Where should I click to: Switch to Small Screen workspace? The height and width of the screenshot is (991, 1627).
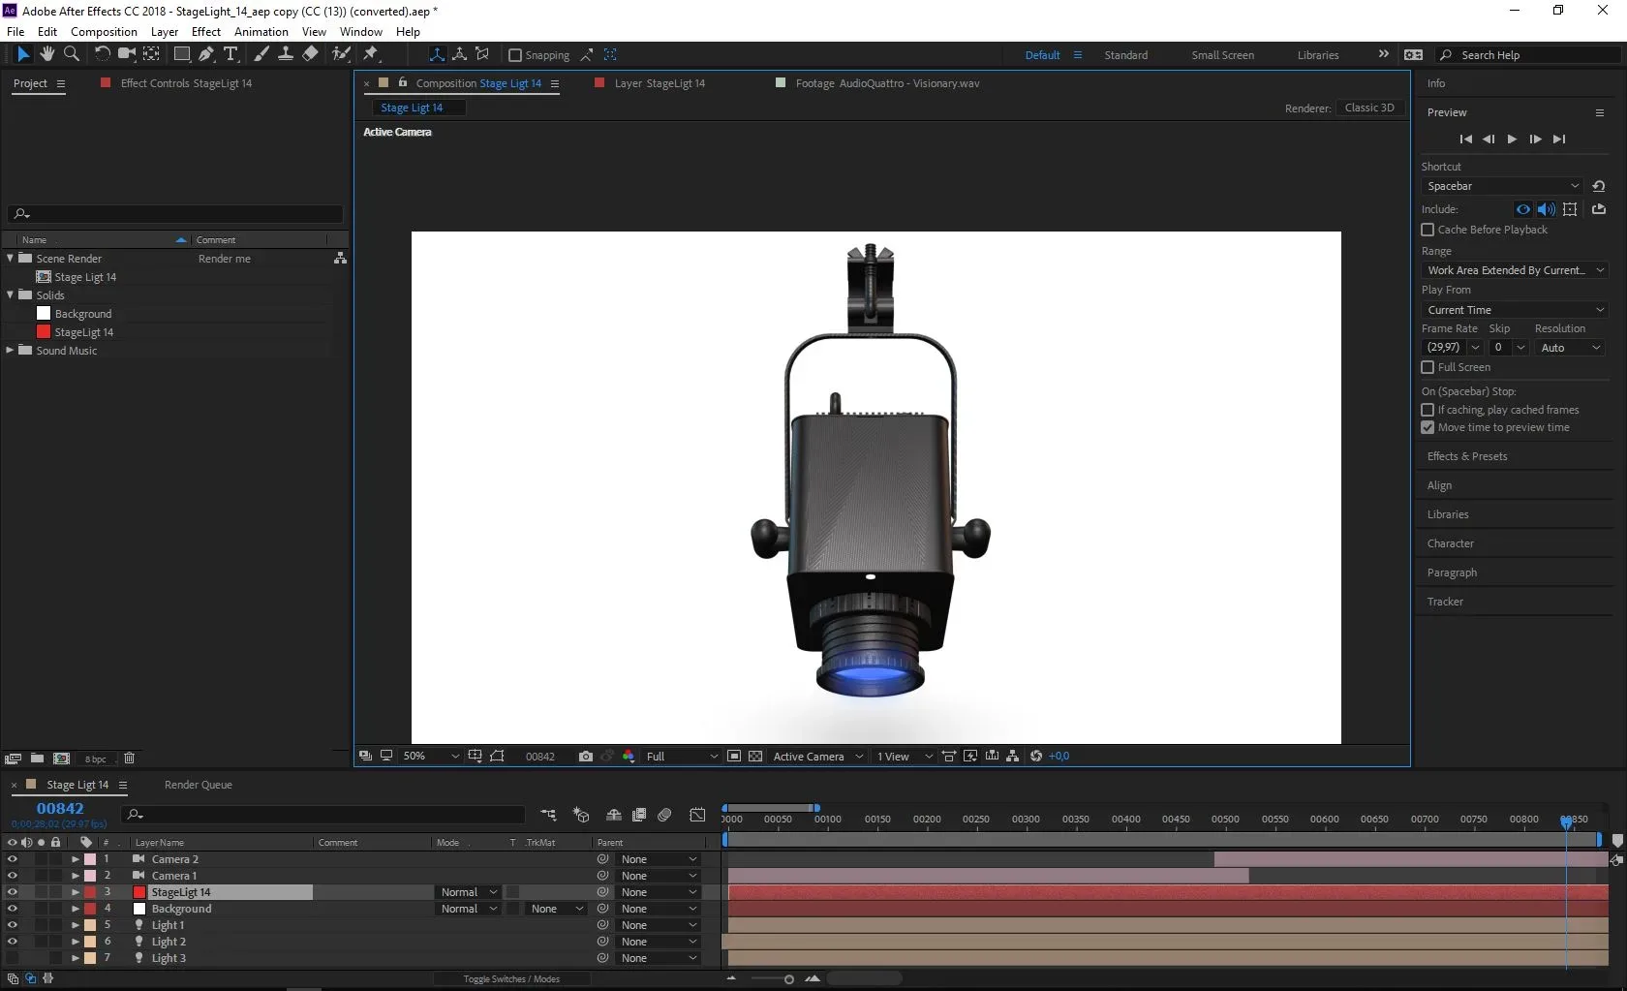click(x=1222, y=55)
